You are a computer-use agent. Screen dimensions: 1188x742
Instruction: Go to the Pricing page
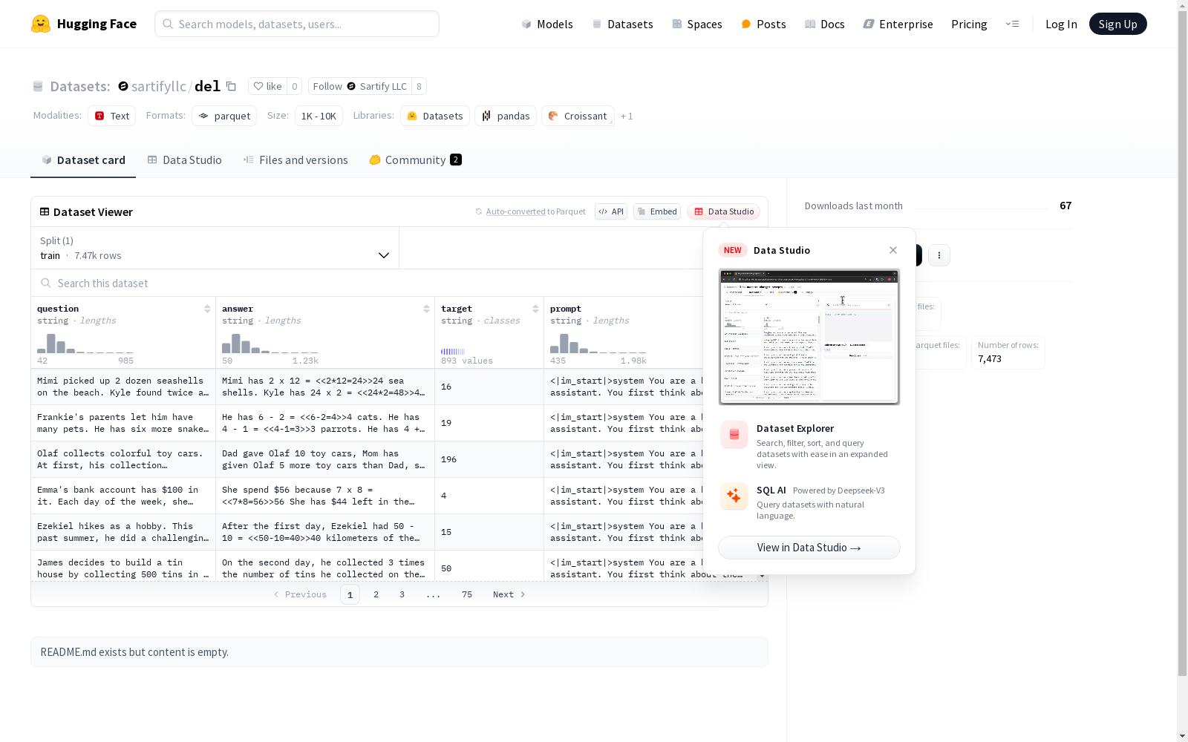pyautogui.click(x=969, y=24)
